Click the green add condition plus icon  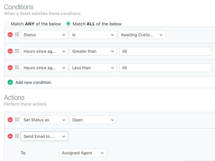tap(10, 82)
